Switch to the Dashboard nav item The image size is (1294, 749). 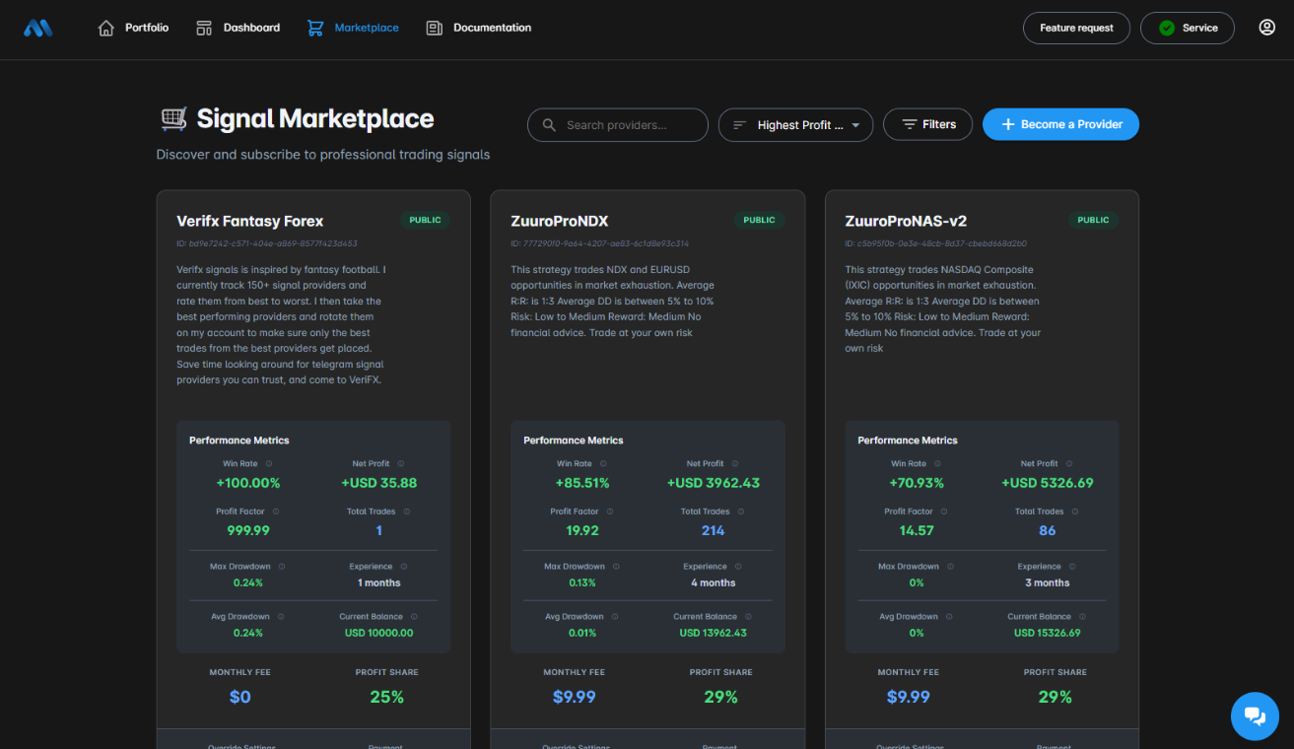[238, 28]
